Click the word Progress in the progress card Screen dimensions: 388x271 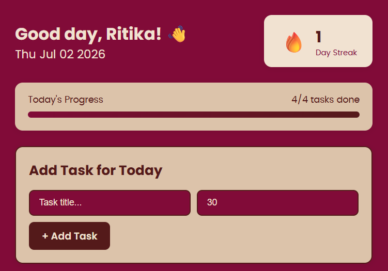coord(84,100)
